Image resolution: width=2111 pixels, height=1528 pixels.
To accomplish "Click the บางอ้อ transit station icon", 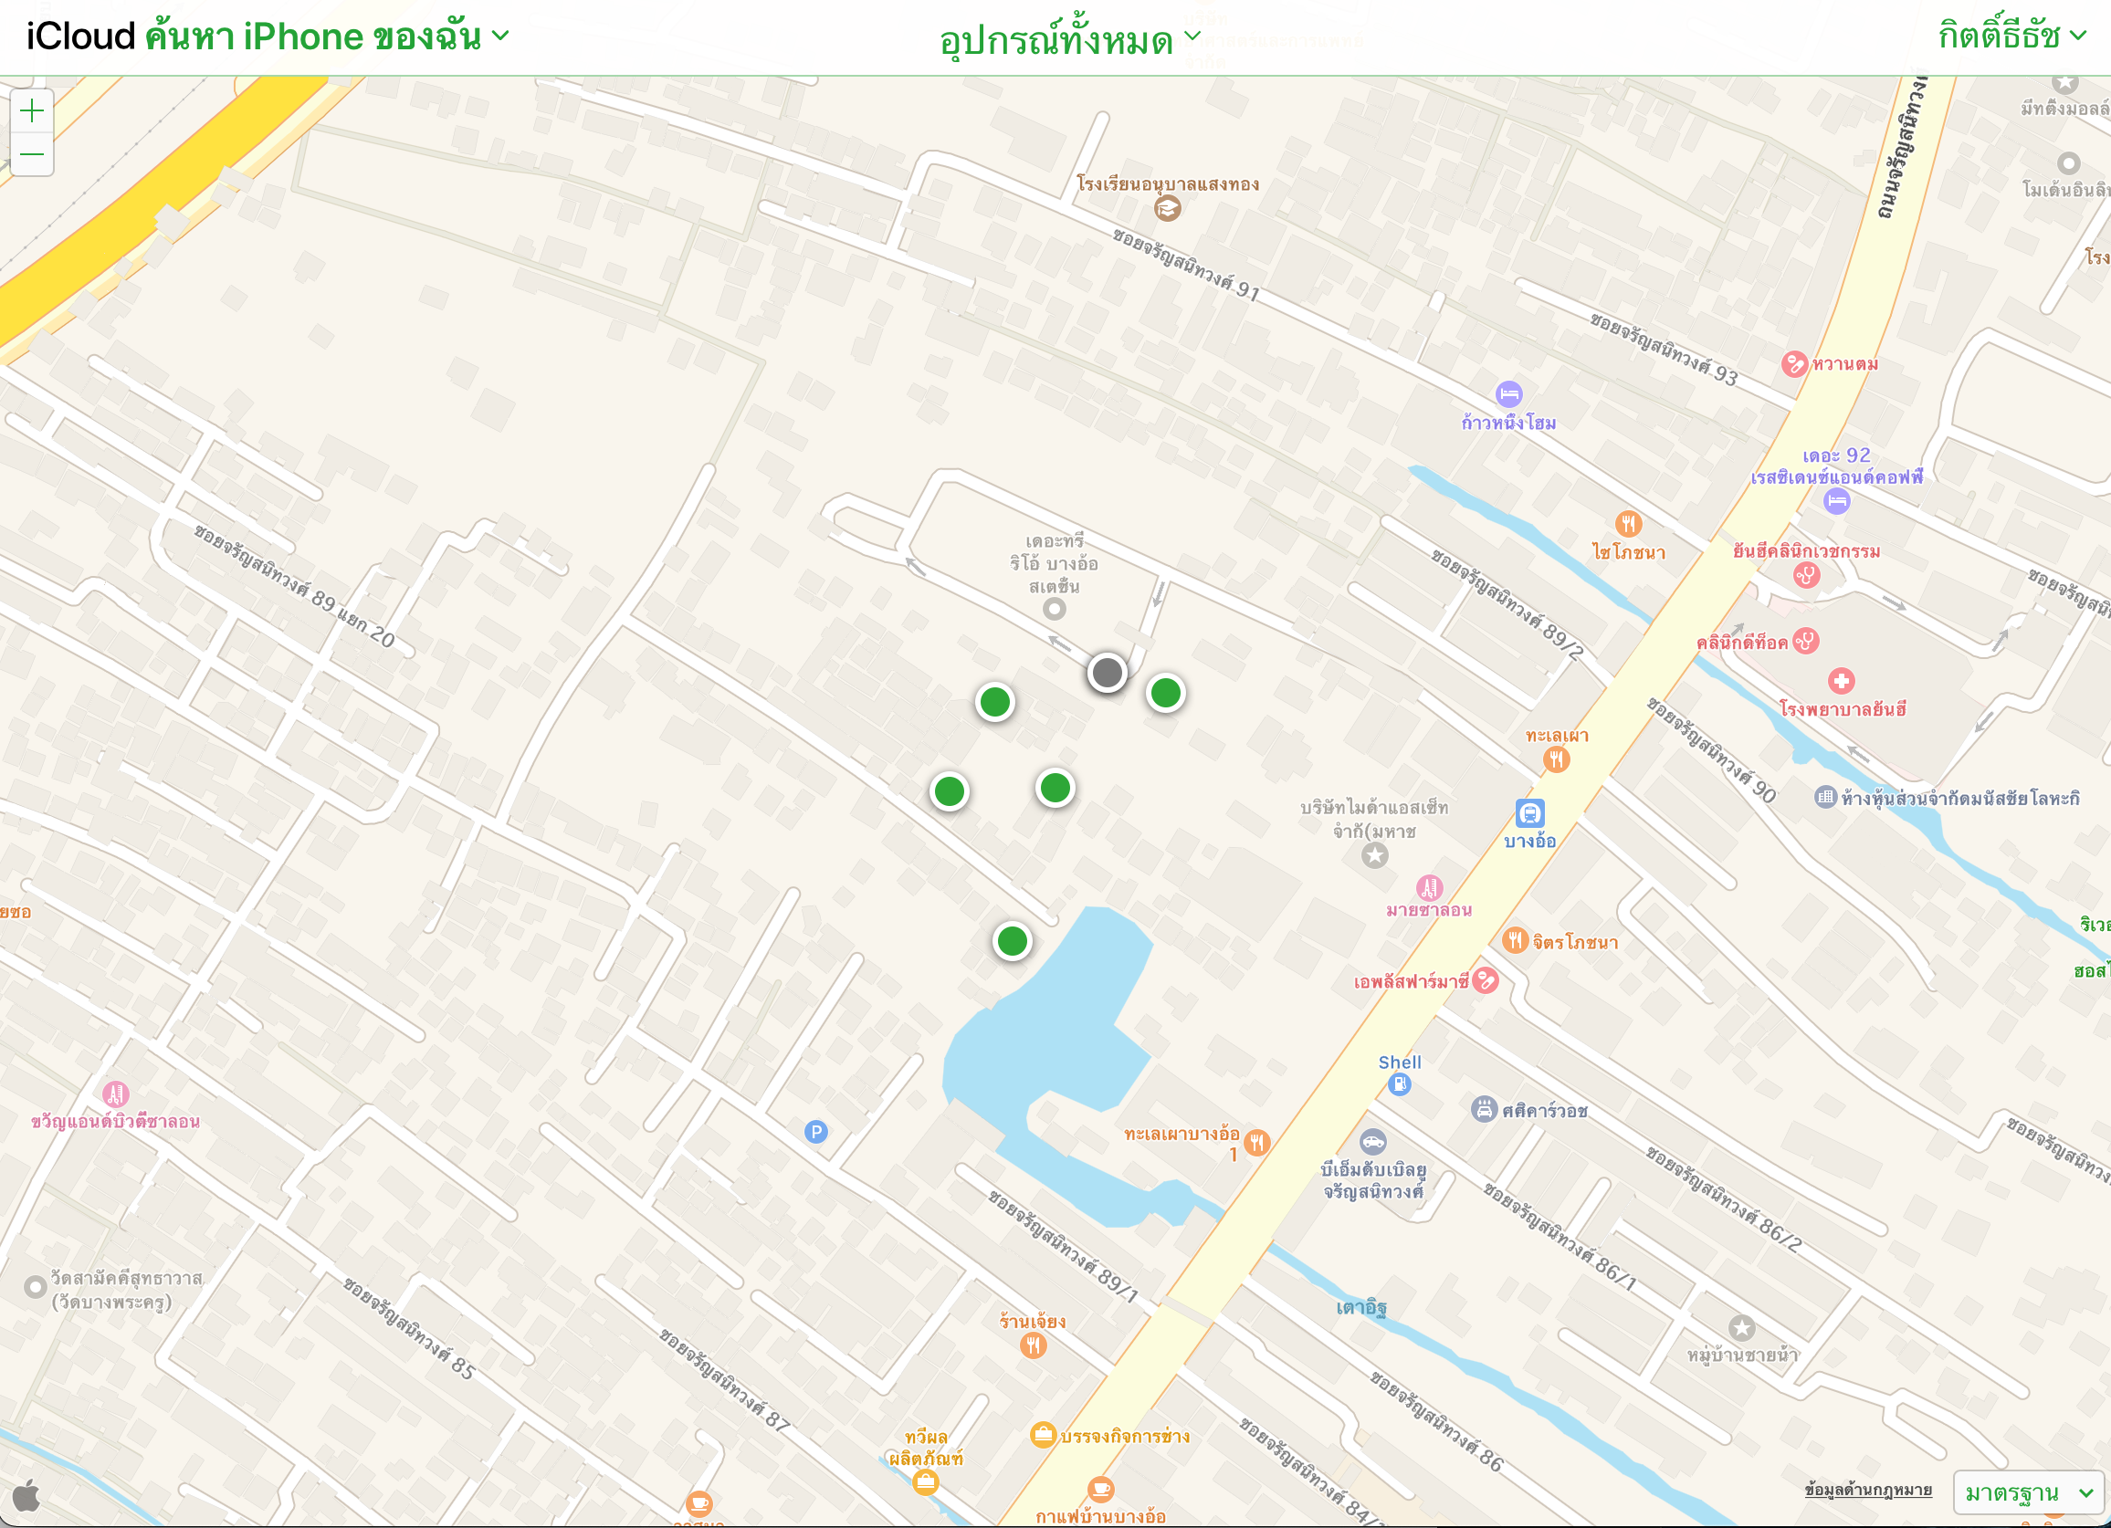I will pyautogui.click(x=1529, y=812).
